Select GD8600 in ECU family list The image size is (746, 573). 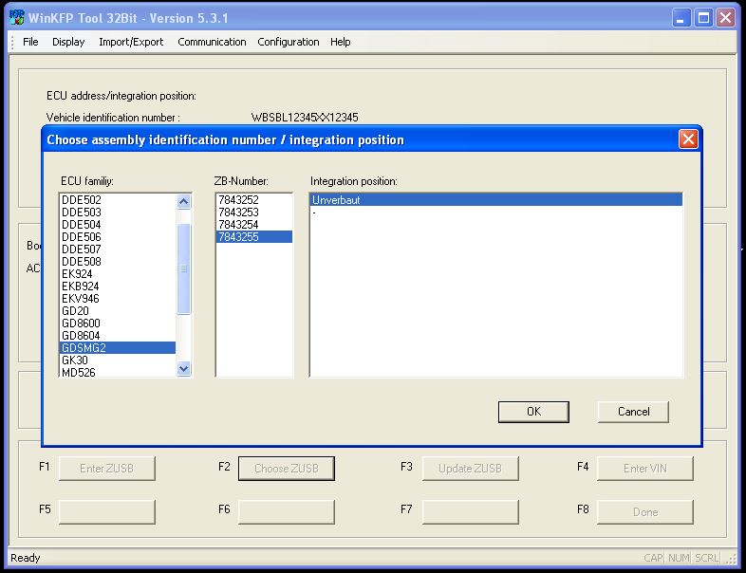point(117,323)
